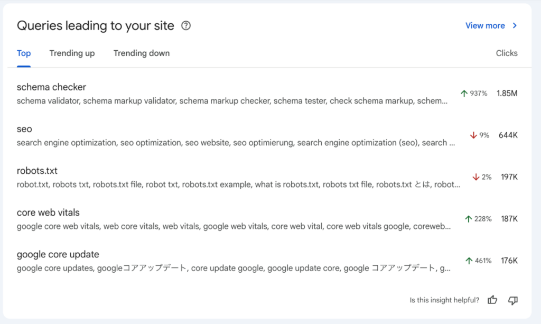Click green up arrow for schema checker
Image resolution: width=541 pixels, height=324 pixels.
pos(464,94)
